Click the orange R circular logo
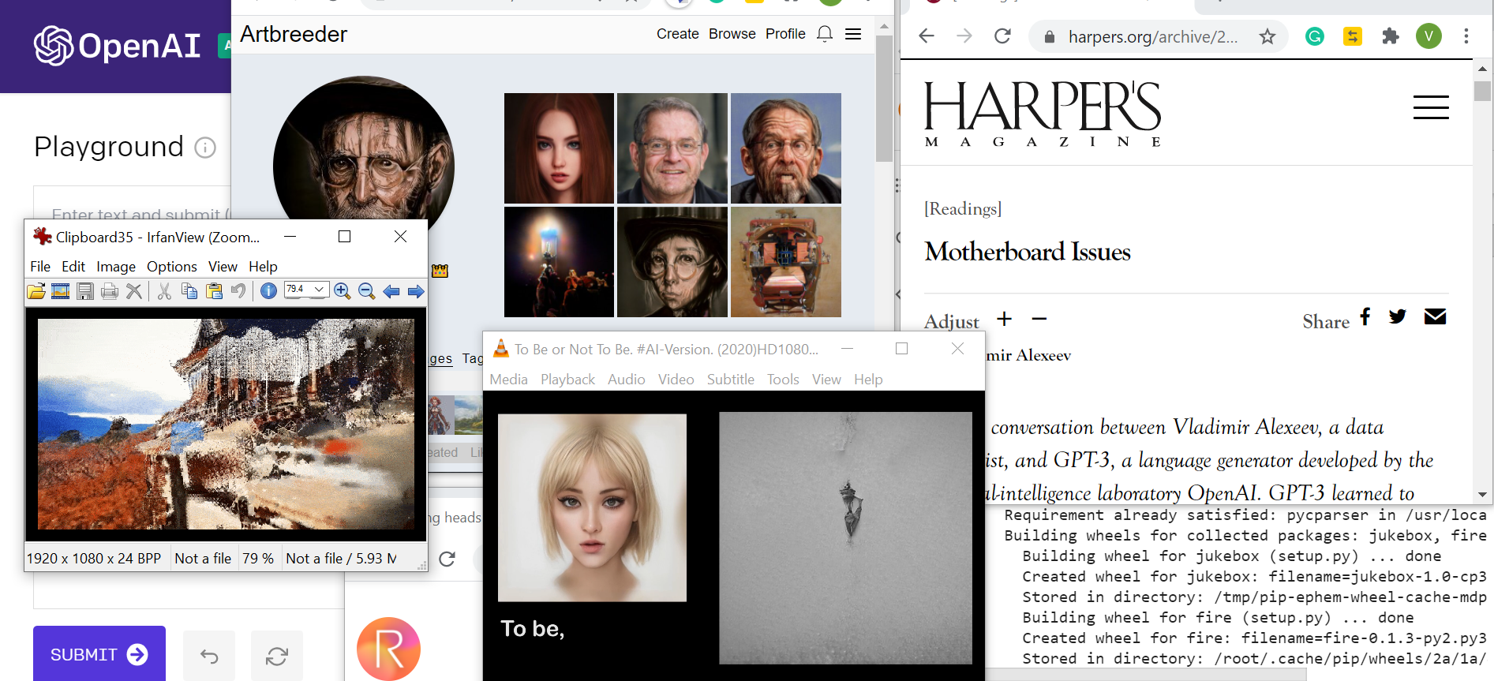 tap(388, 649)
